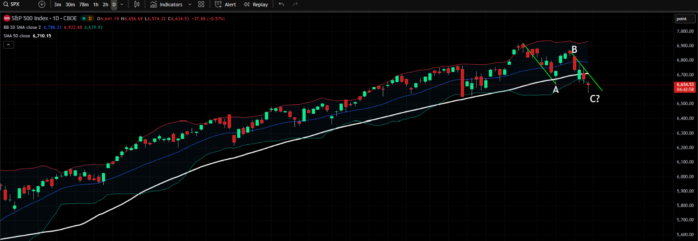Click the current price label 6,634.53
The image size is (698, 241).
[684, 84]
